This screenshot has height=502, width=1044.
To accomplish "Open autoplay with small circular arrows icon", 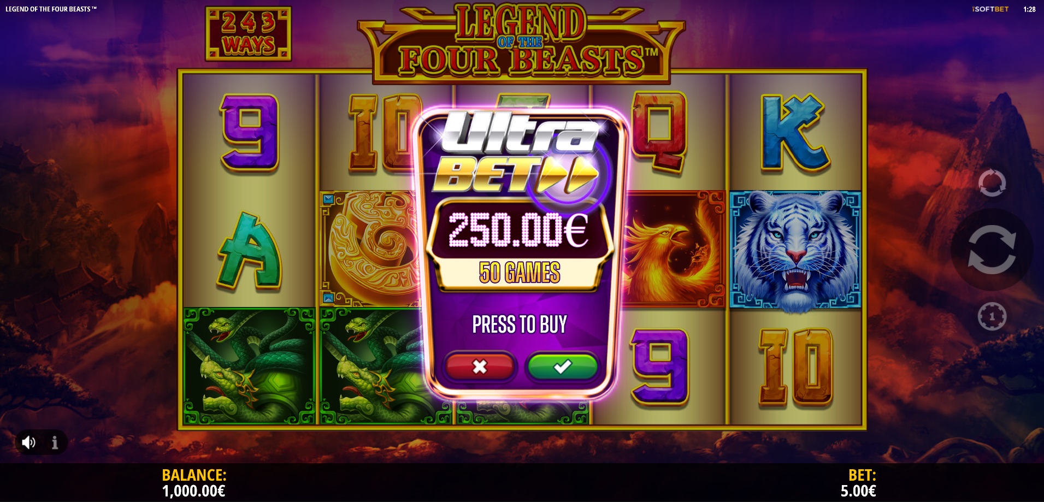I will [992, 183].
